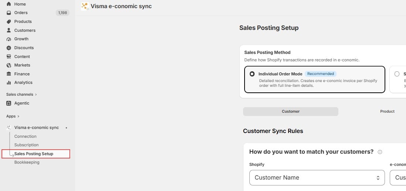Image resolution: width=406 pixels, height=191 pixels.
Task: Open the Markets globe icon
Action: click(9, 65)
